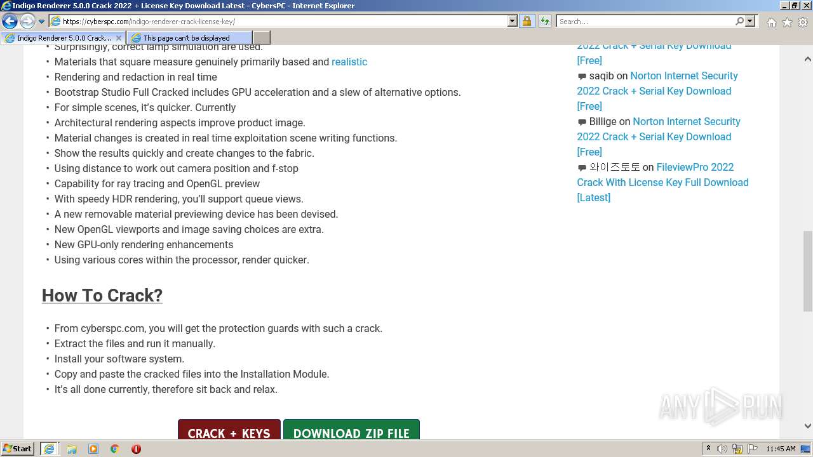The image size is (813, 457).
Task: Open the Home icon
Action: [x=771, y=22]
